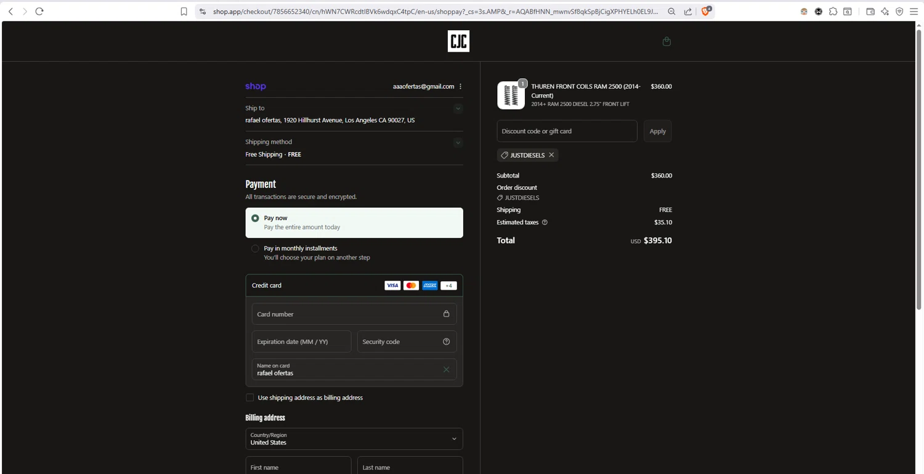The height and width of the screenshot is (474, 924).
Task: Click the Free Shipping · FREE text
Action: pyautogui.click(x=274, y=154)
